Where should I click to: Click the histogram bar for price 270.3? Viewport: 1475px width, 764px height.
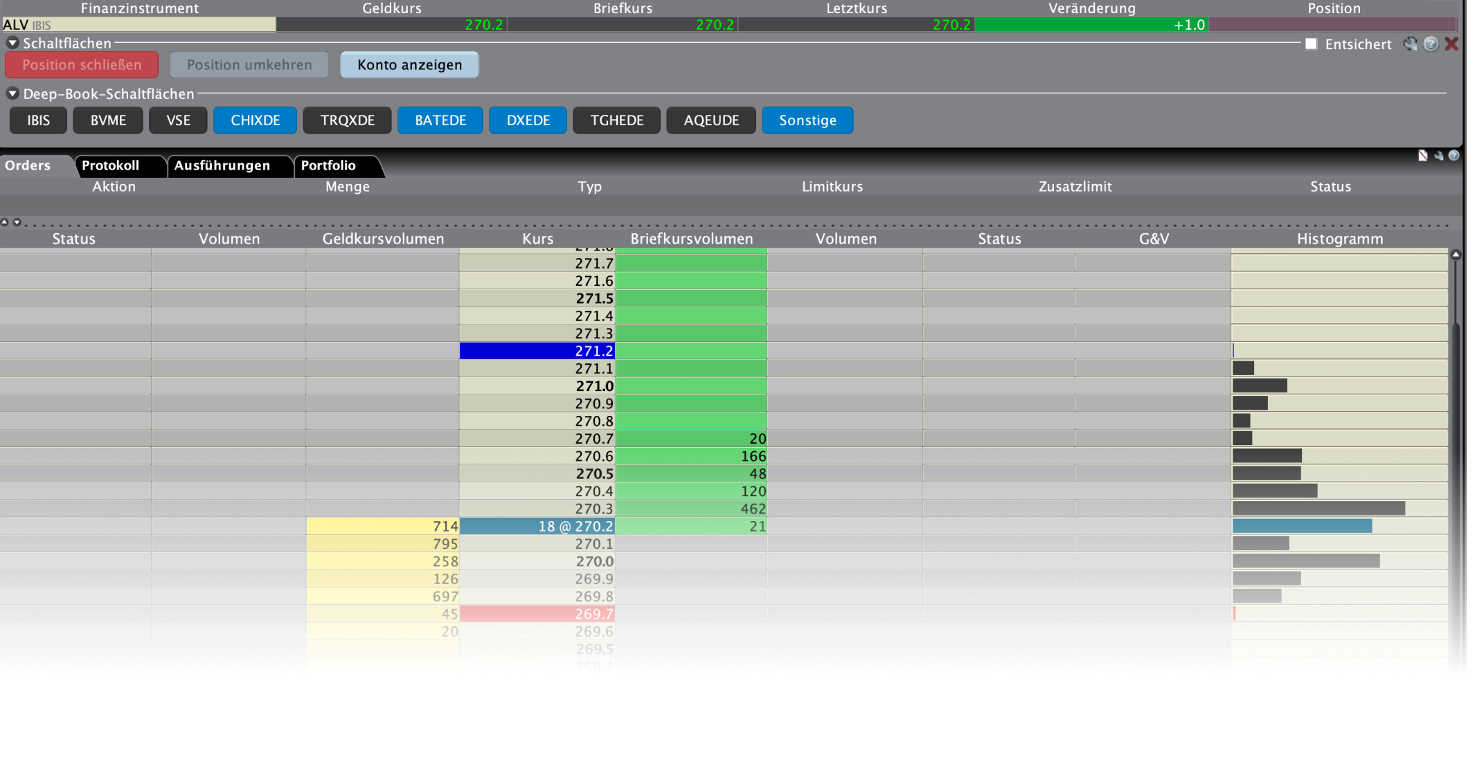tap(1318, 509)
